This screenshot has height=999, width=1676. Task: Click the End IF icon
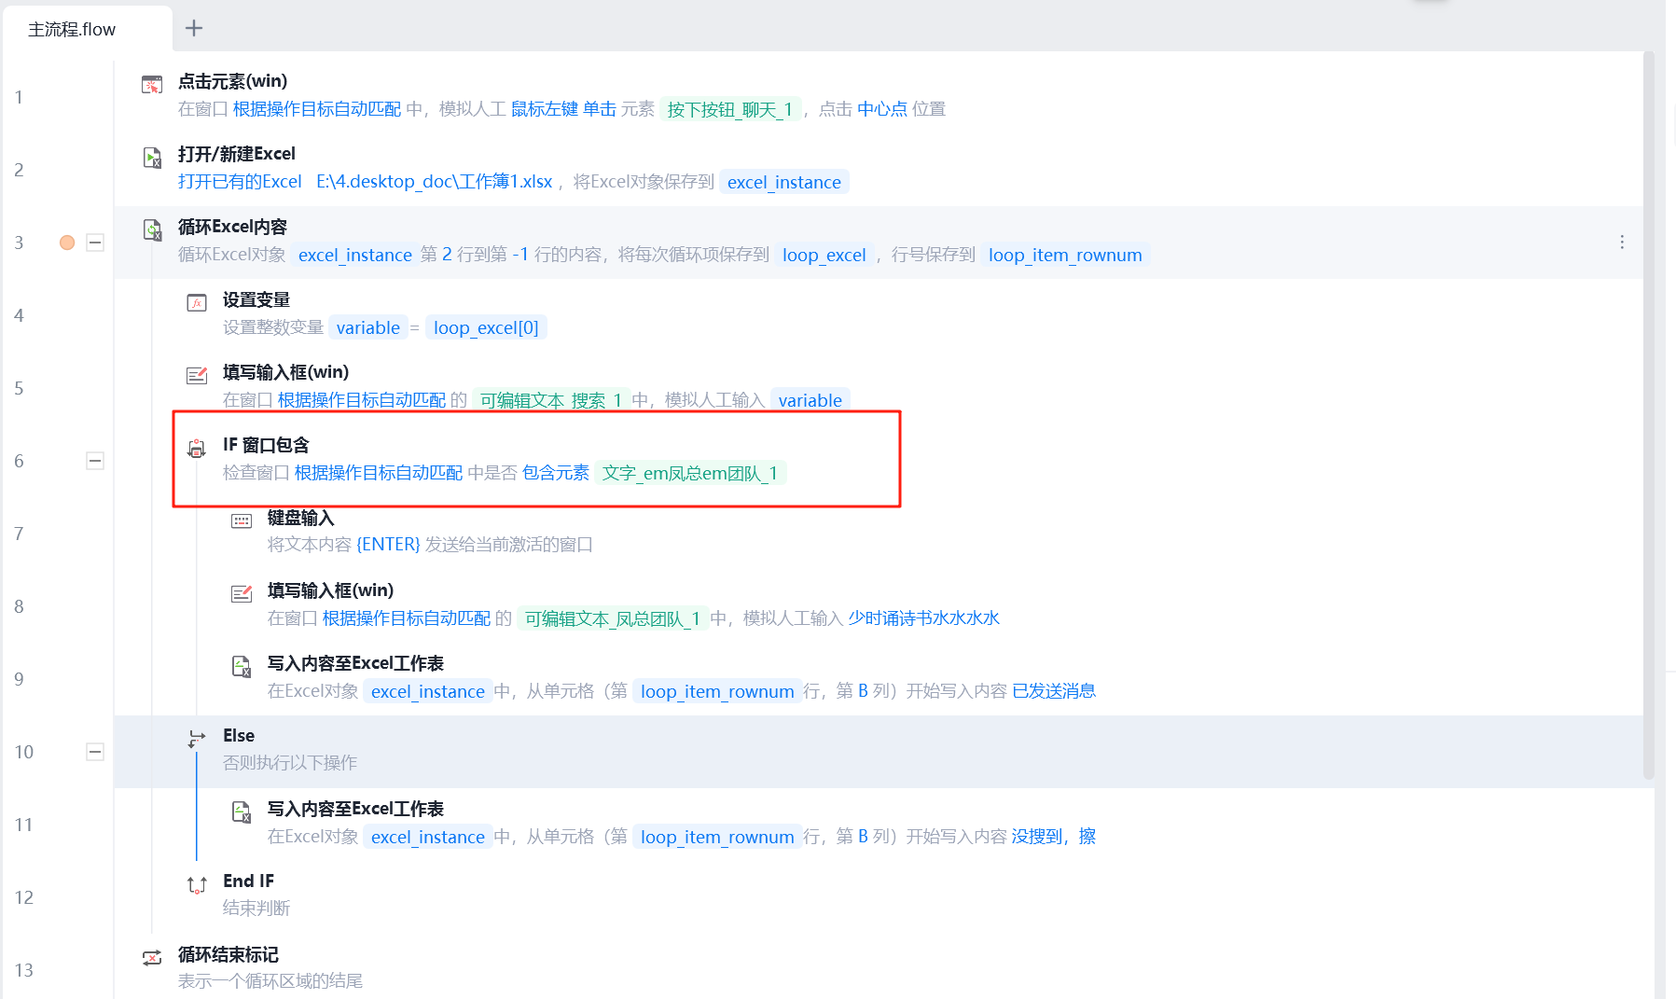pos(197,884)
